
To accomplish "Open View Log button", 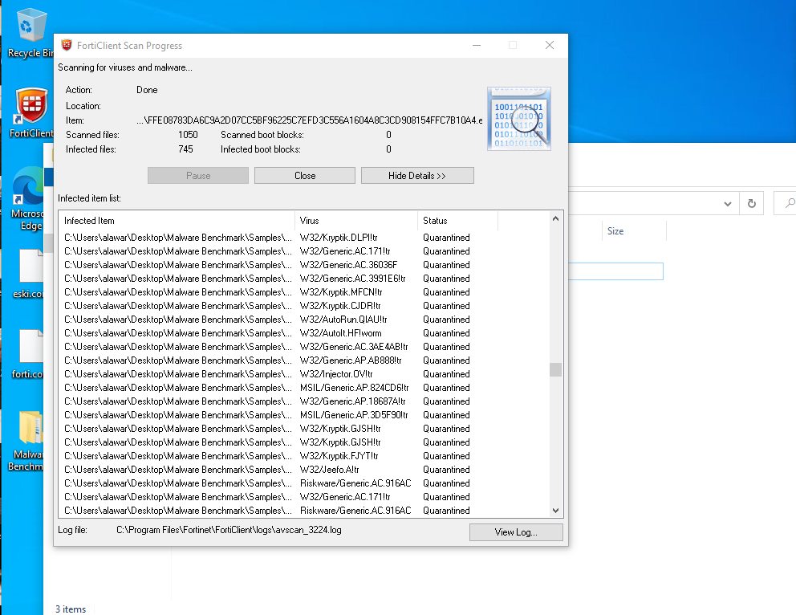I will pos(516,532).
